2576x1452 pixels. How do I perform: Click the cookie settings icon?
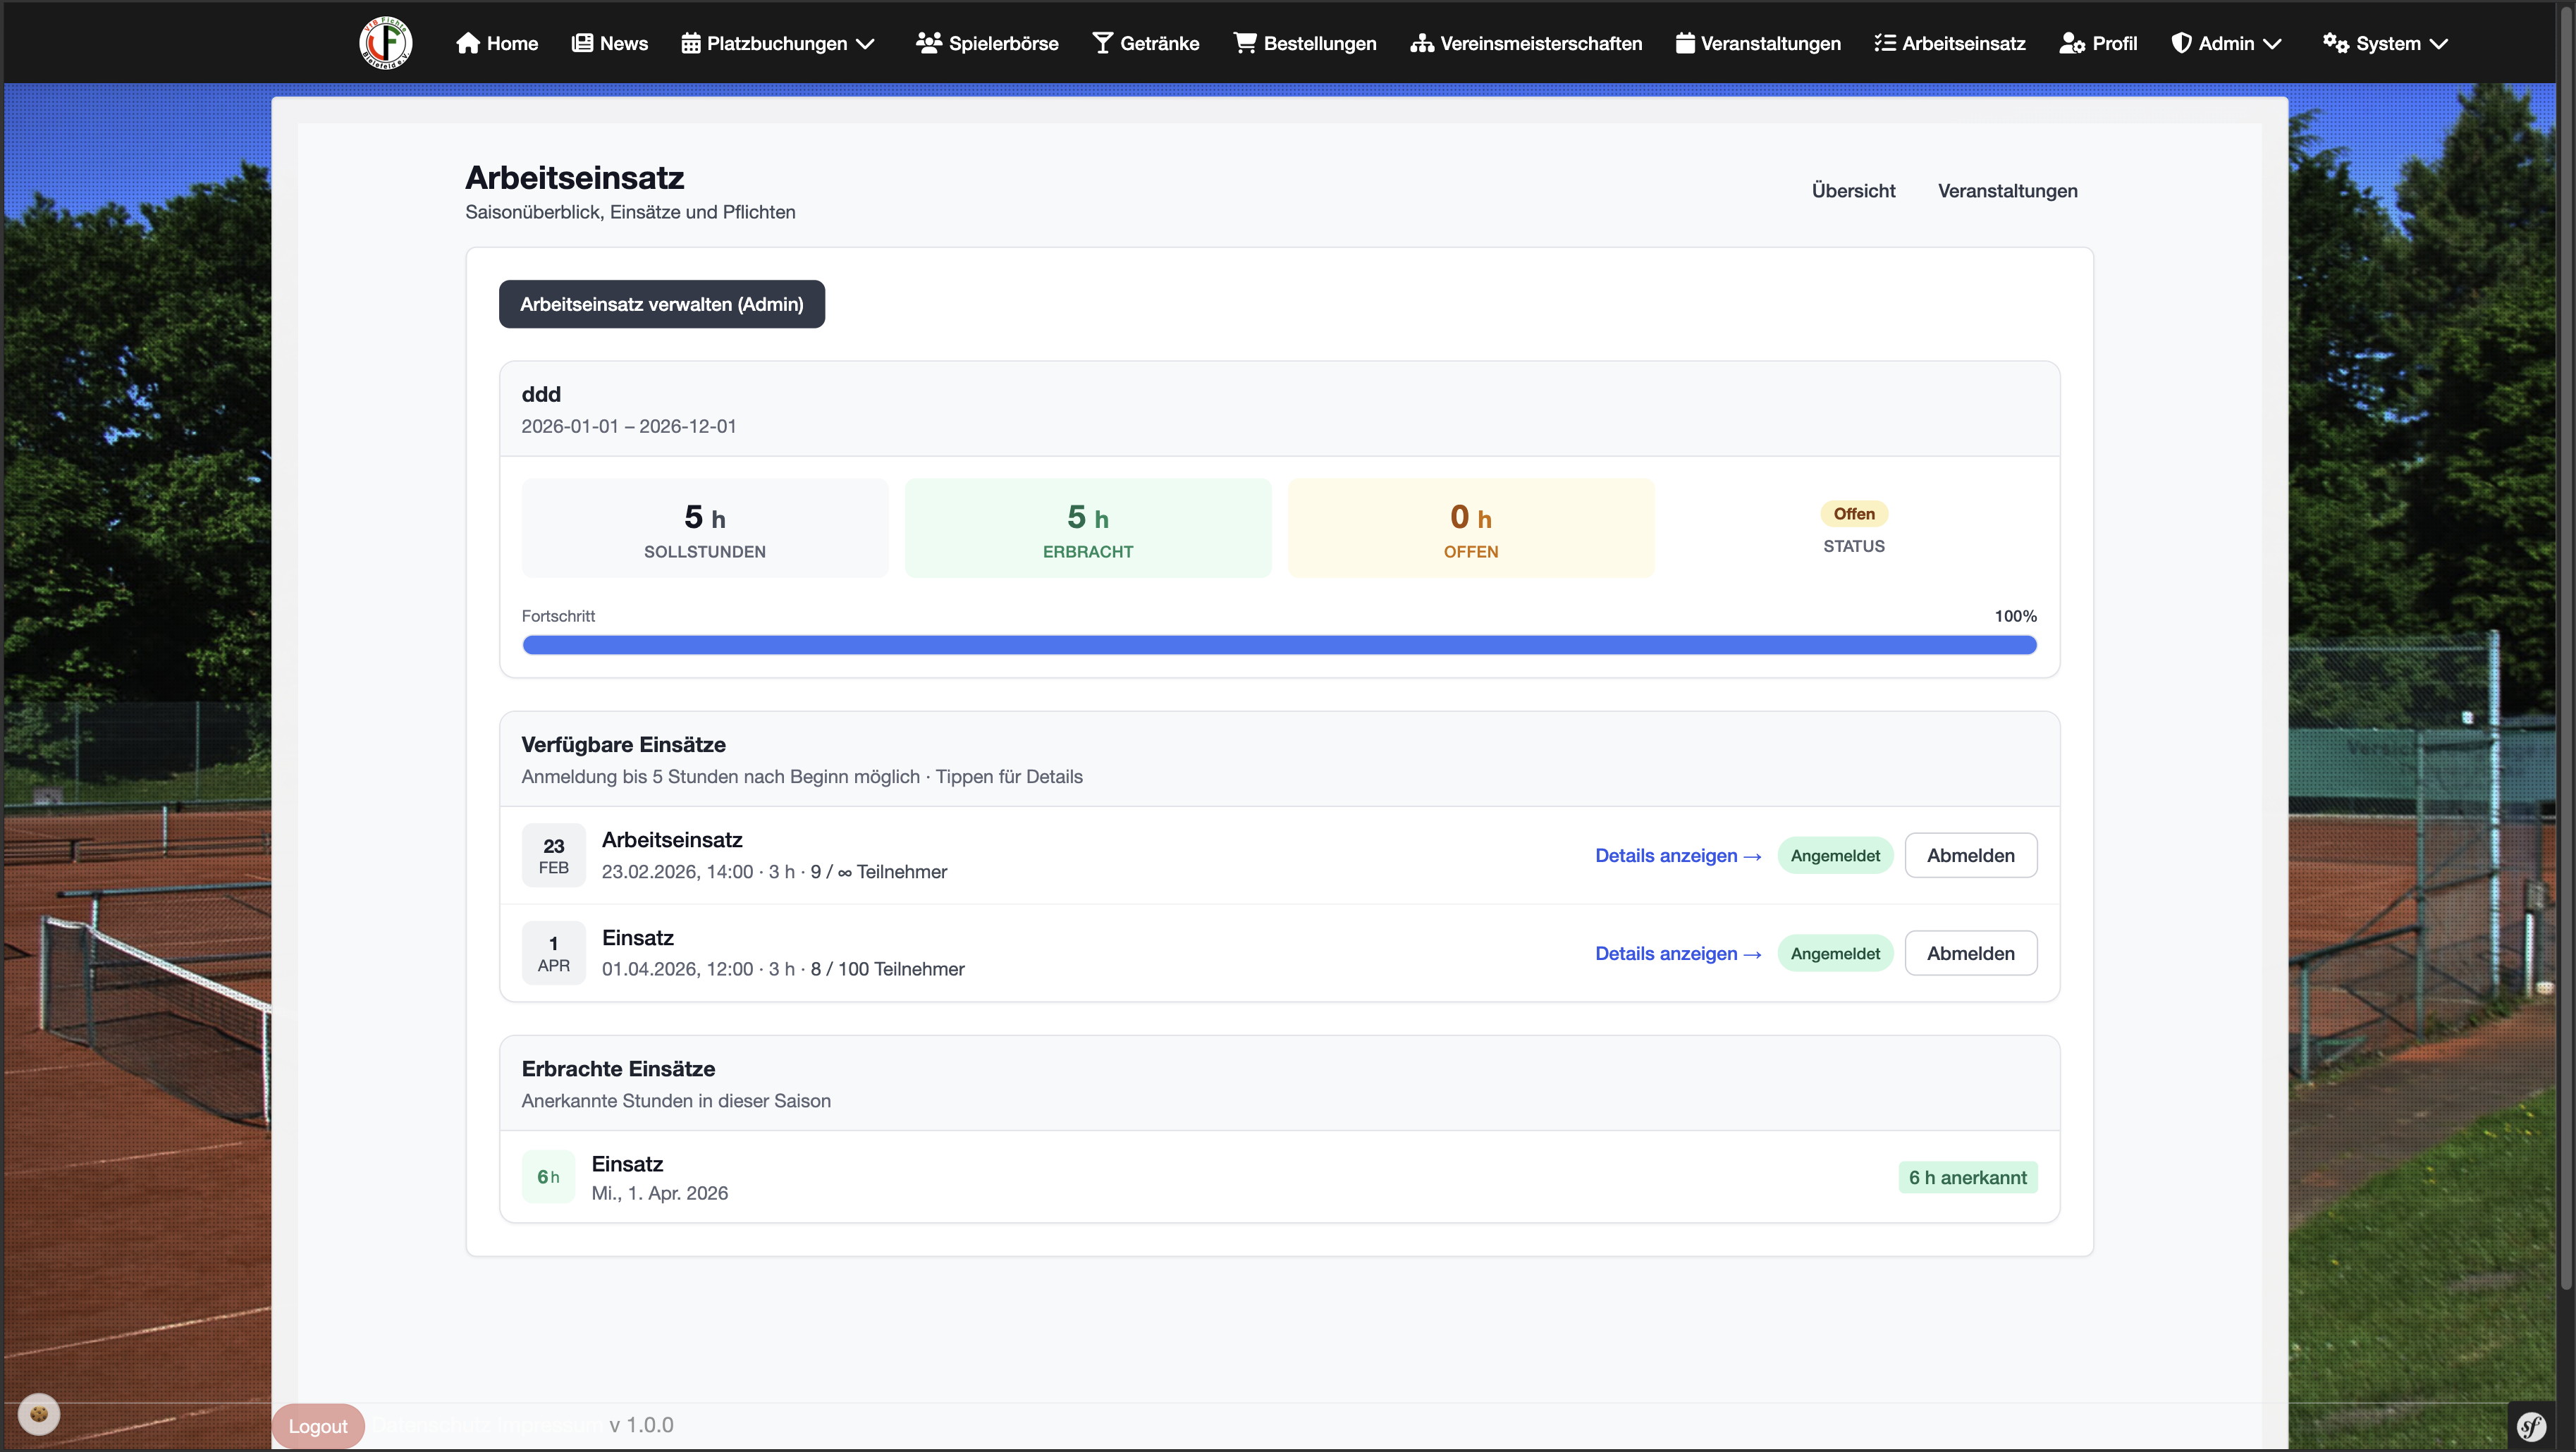(39, 1414)
